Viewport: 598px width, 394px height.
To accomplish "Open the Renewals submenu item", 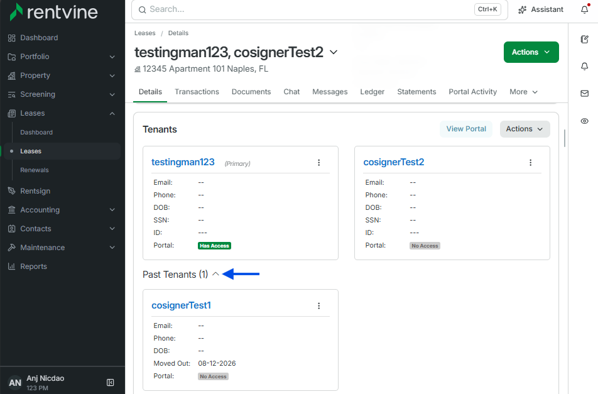I will tap(35, 170).
